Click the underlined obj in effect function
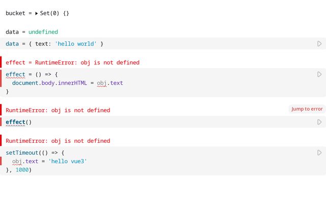Image resolution: width=326 pixels, height=204 pixels. pos(103,83)
